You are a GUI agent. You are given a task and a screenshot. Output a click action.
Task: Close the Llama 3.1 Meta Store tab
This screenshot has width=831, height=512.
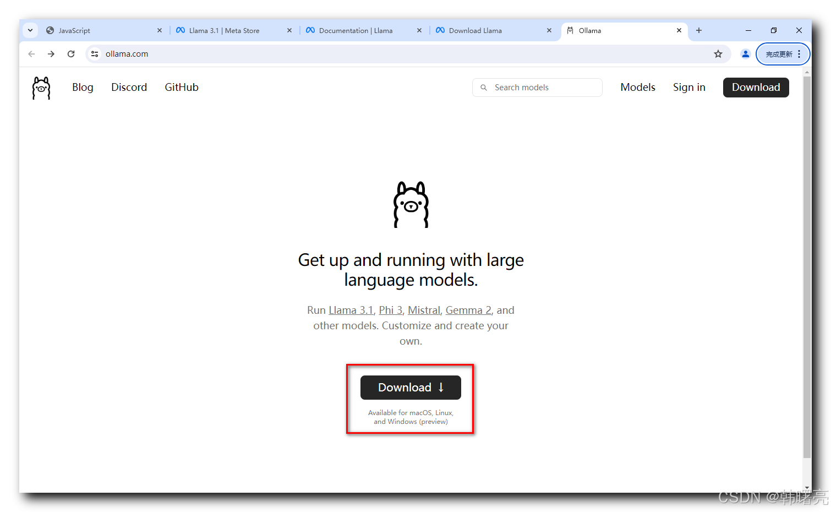pos(289,30)
